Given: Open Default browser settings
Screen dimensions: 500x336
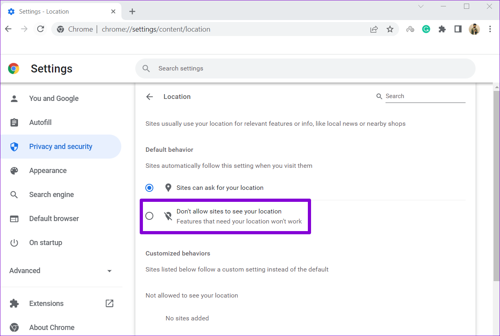Looking at the screenshot, I should (61, 219).
